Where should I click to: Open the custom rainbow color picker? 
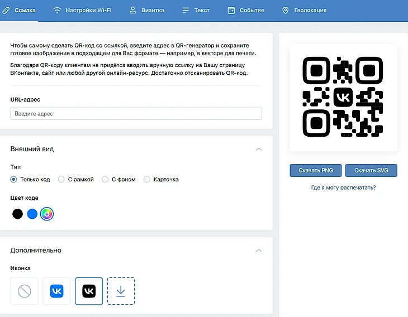click(x=47, y=214)
